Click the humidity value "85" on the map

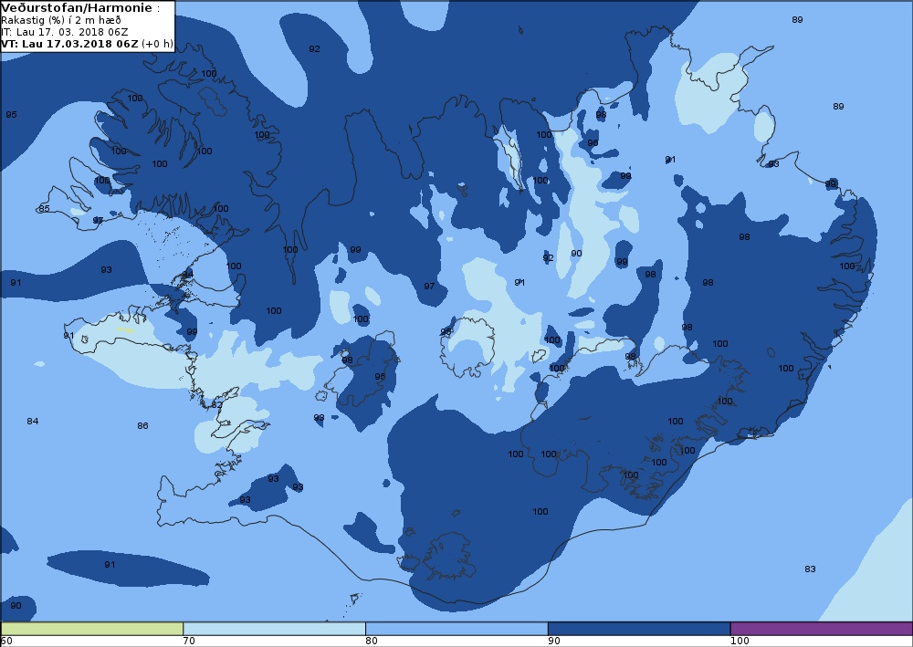(44, 208)
